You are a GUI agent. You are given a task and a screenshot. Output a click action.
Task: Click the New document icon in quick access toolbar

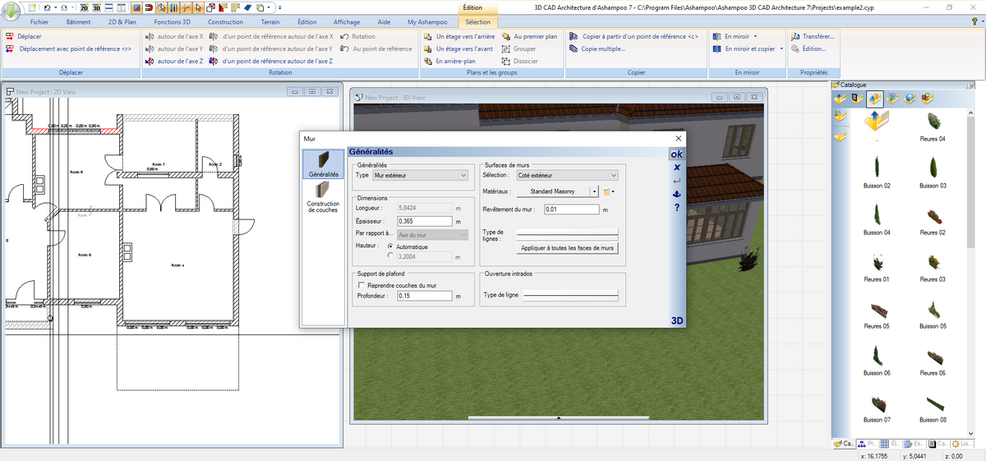click(x=32, y=7)
